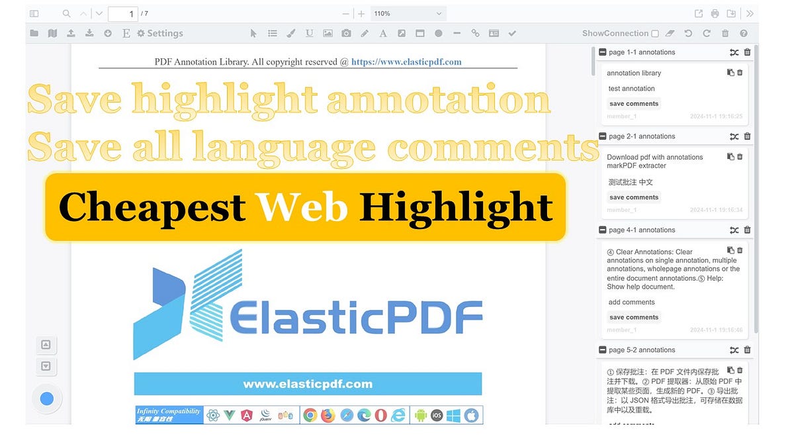Click the blue color circle in sidebar

tap(46, 399)
